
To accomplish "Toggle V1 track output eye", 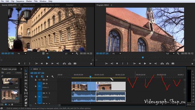I will [47, 83].
